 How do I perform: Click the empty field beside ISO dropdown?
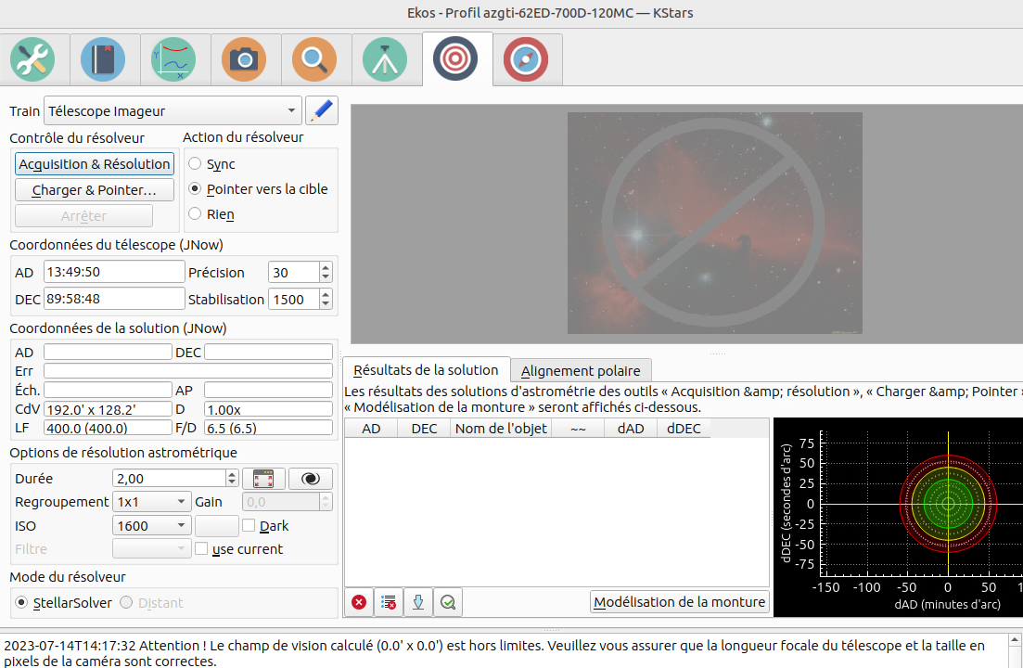tap(217, 526)
